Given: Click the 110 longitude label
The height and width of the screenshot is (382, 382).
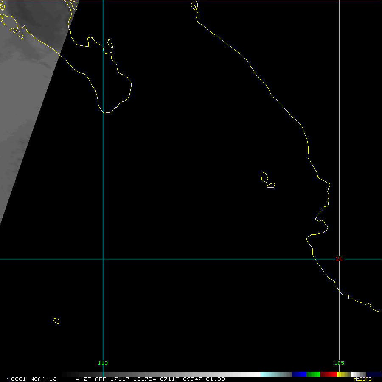Looking at the screenshot, I should coord(103,363).
